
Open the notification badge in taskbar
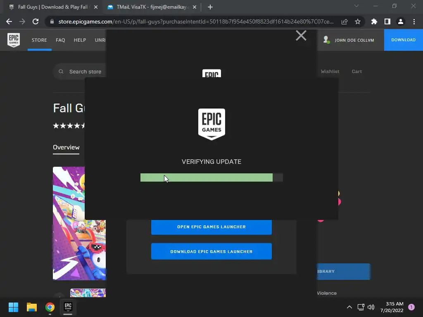(411, 307)
